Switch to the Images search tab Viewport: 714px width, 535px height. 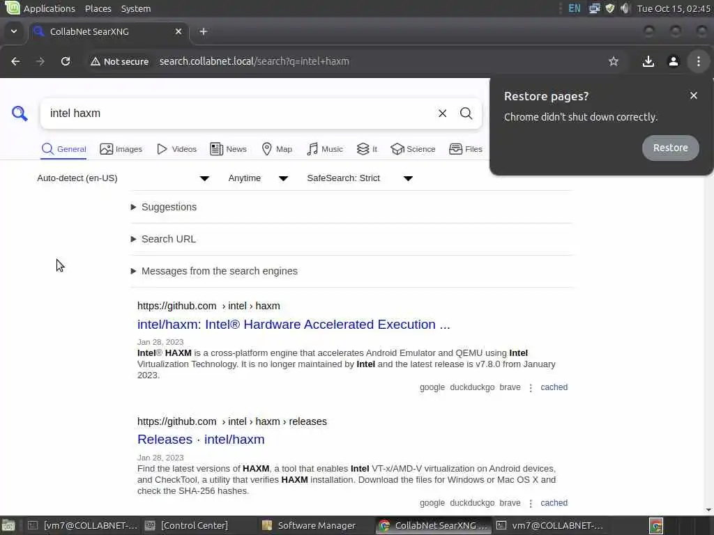point(121,149)
